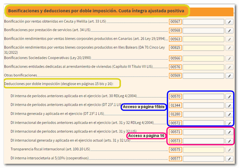The height and width of the screenshot is (168, 239).
Task: Click the edit pencil for cooperativas box 00577
Action: coord(229,158)
